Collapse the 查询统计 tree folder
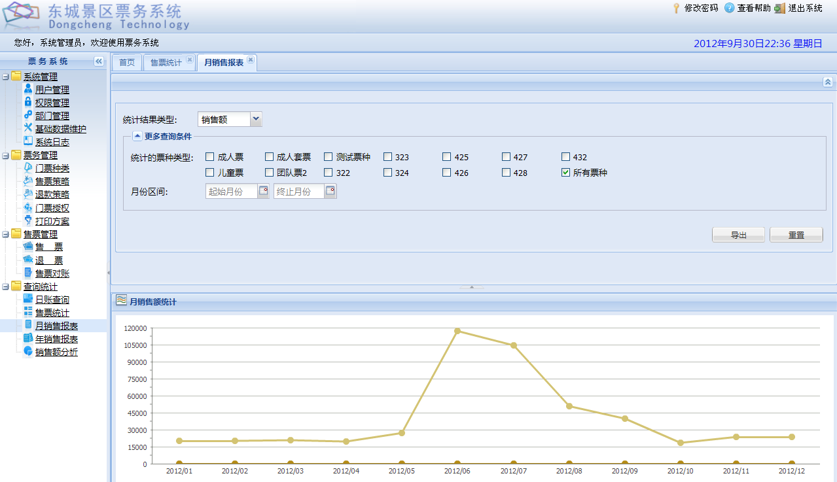 tap(6, 286)
